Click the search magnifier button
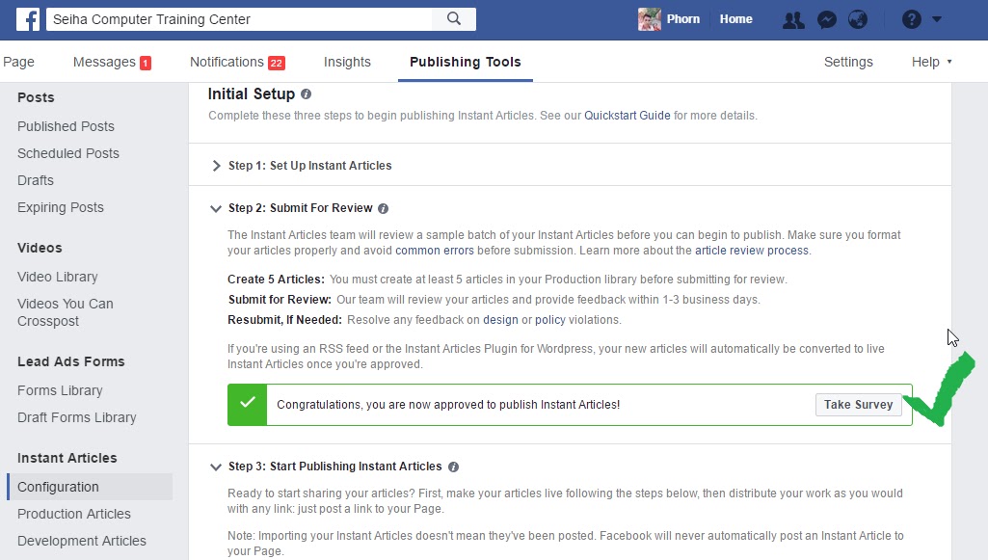This screenshot has height=560, width=988. pos(454,19)
